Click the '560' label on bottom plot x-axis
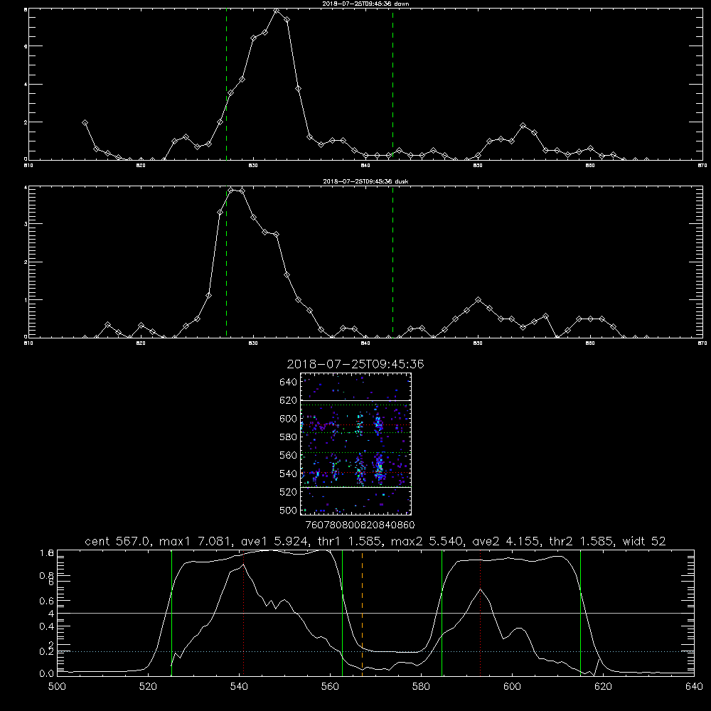 330,687
